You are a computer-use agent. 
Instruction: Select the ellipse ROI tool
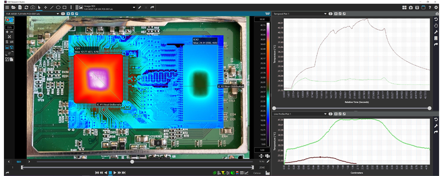click(58, 7)
